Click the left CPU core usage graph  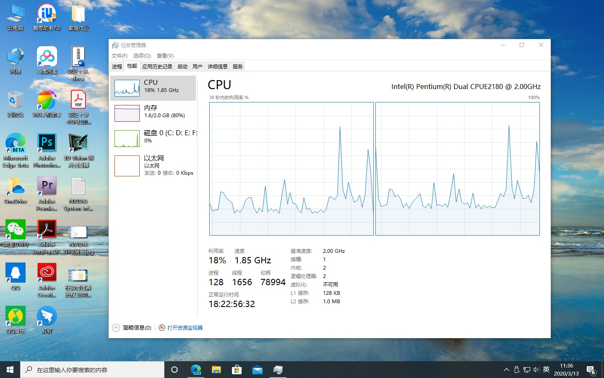point(291,169)
